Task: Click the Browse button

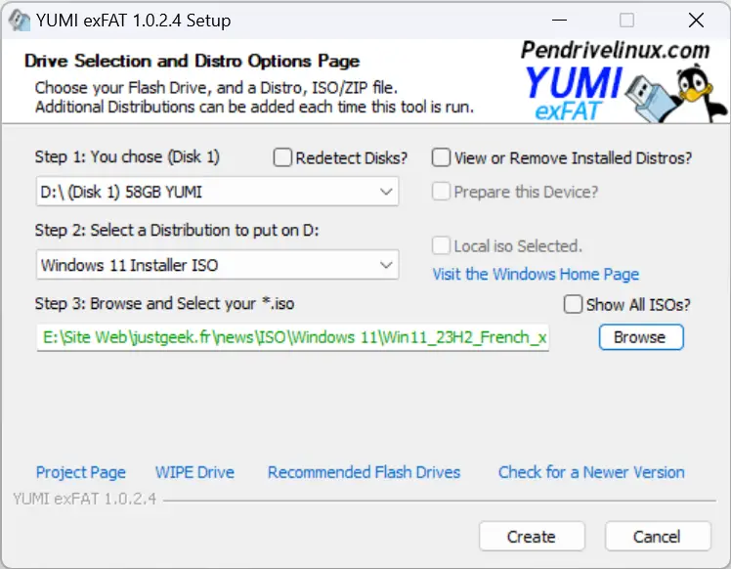Action: click(641, 337)
